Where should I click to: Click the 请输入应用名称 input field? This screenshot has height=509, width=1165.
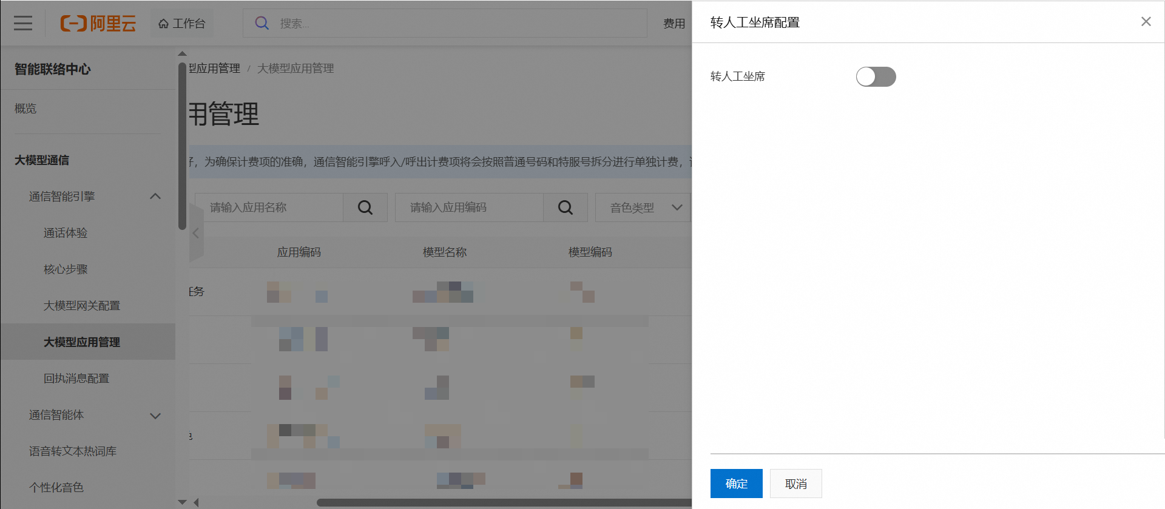tap(269, 207)
